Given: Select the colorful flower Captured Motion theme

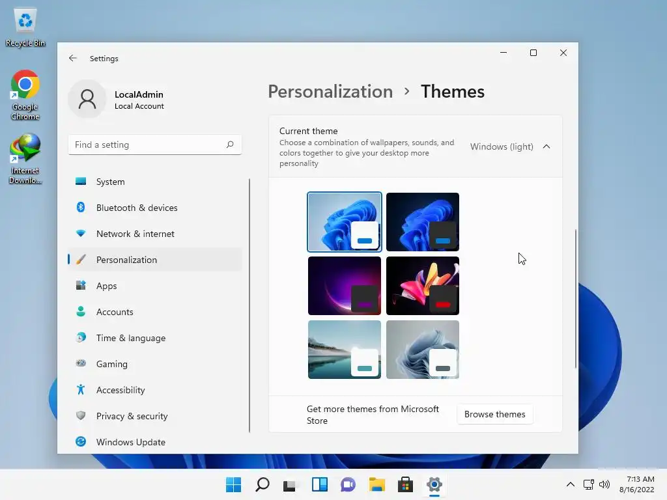Looking at the screenshot, I should tap(422, 286).
